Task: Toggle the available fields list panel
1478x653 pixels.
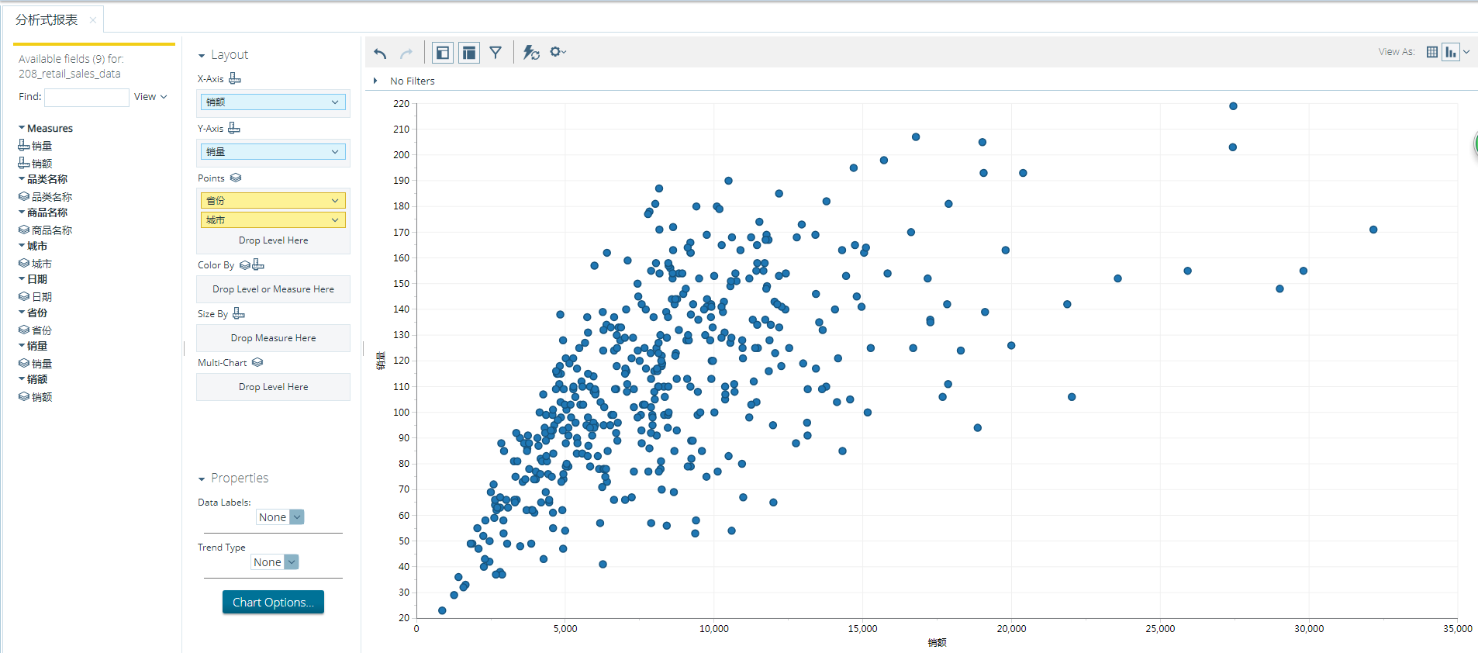Action: [443, 53]
